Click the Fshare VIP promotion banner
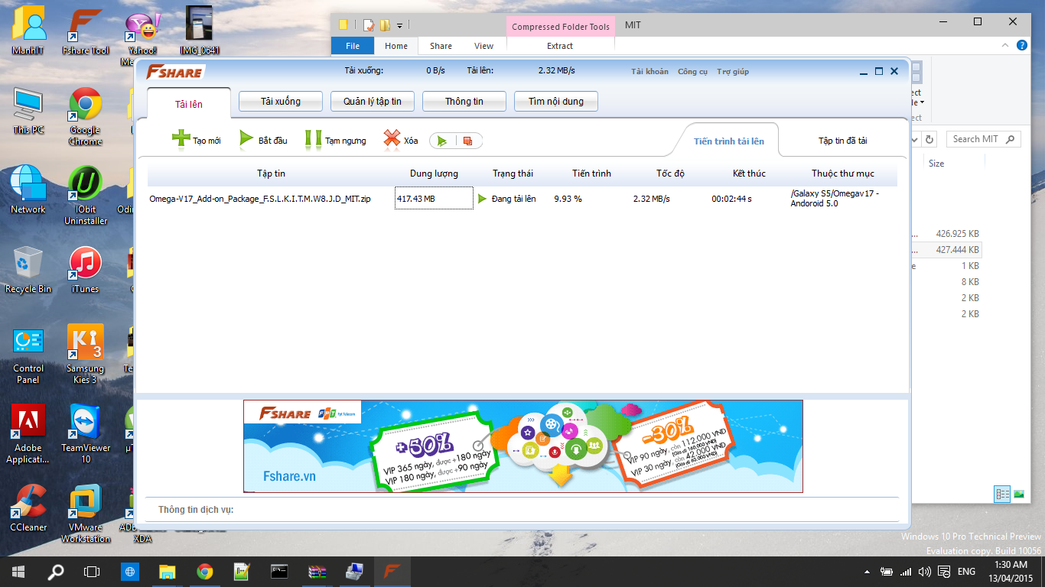 click(x=523, y=446)
